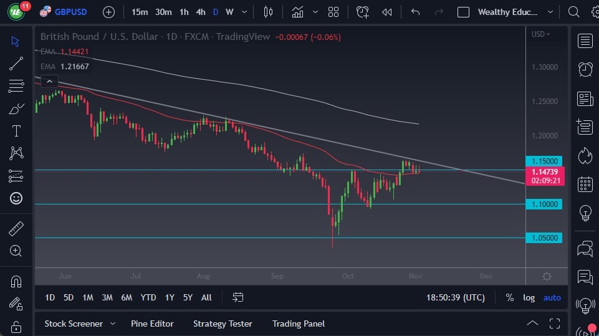Open the measure ruler tool
599x336 pixels.
[x=16, y=228]
